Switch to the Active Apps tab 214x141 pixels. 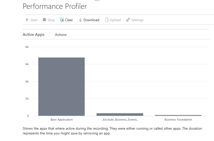pyautogui.click(x=34, y=35)
